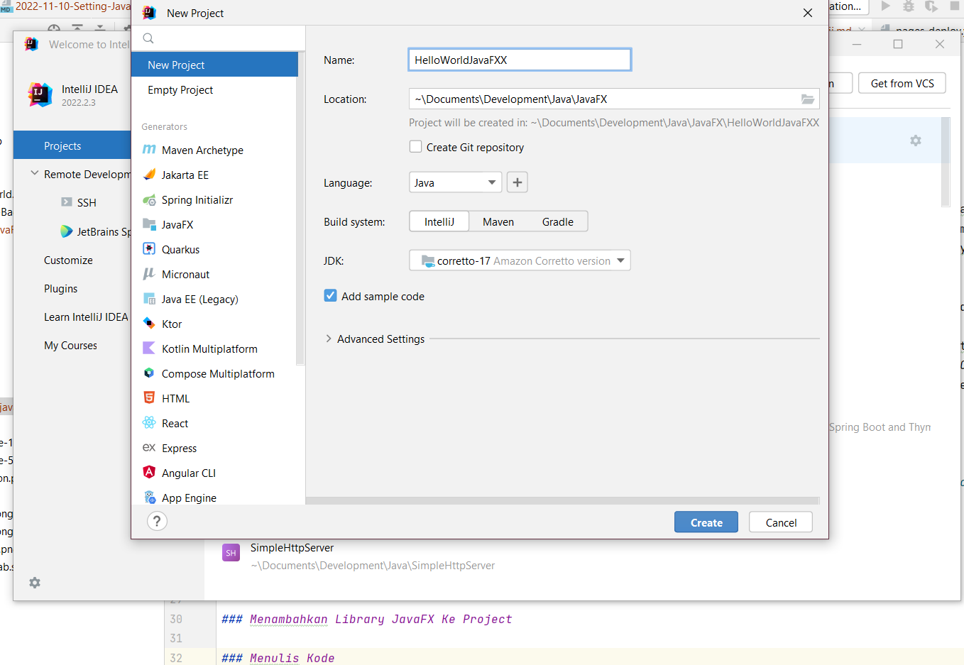Click '### Menambahkan Library JavaFX Ke Project' heading line

pyautogui.click(x=366, y=619)
